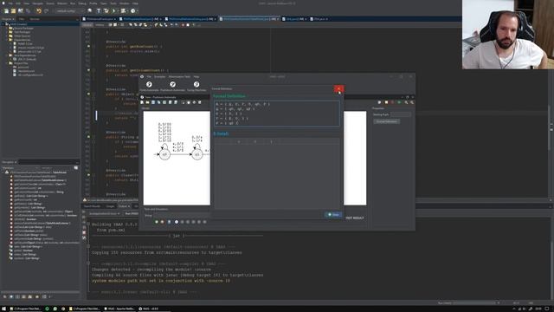This screenshot has height=312, width=554.
Task: Select pom.xml under Project Files
Action: (x=23, y=67)
